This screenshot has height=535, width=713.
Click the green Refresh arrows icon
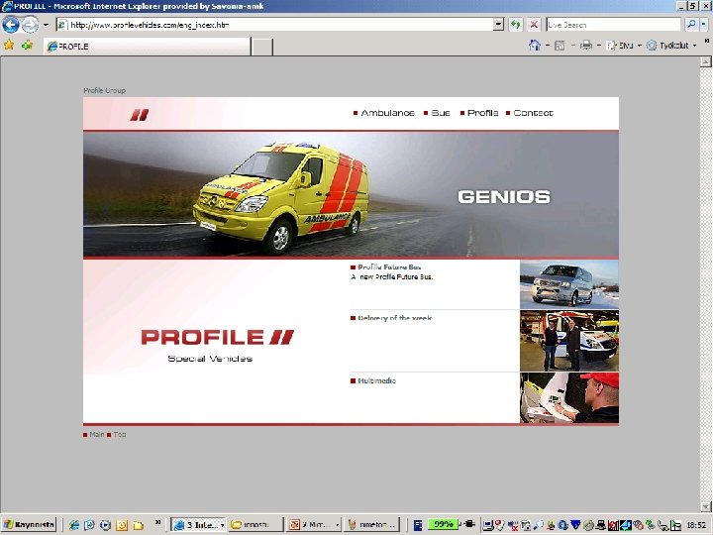coord(516,25)
